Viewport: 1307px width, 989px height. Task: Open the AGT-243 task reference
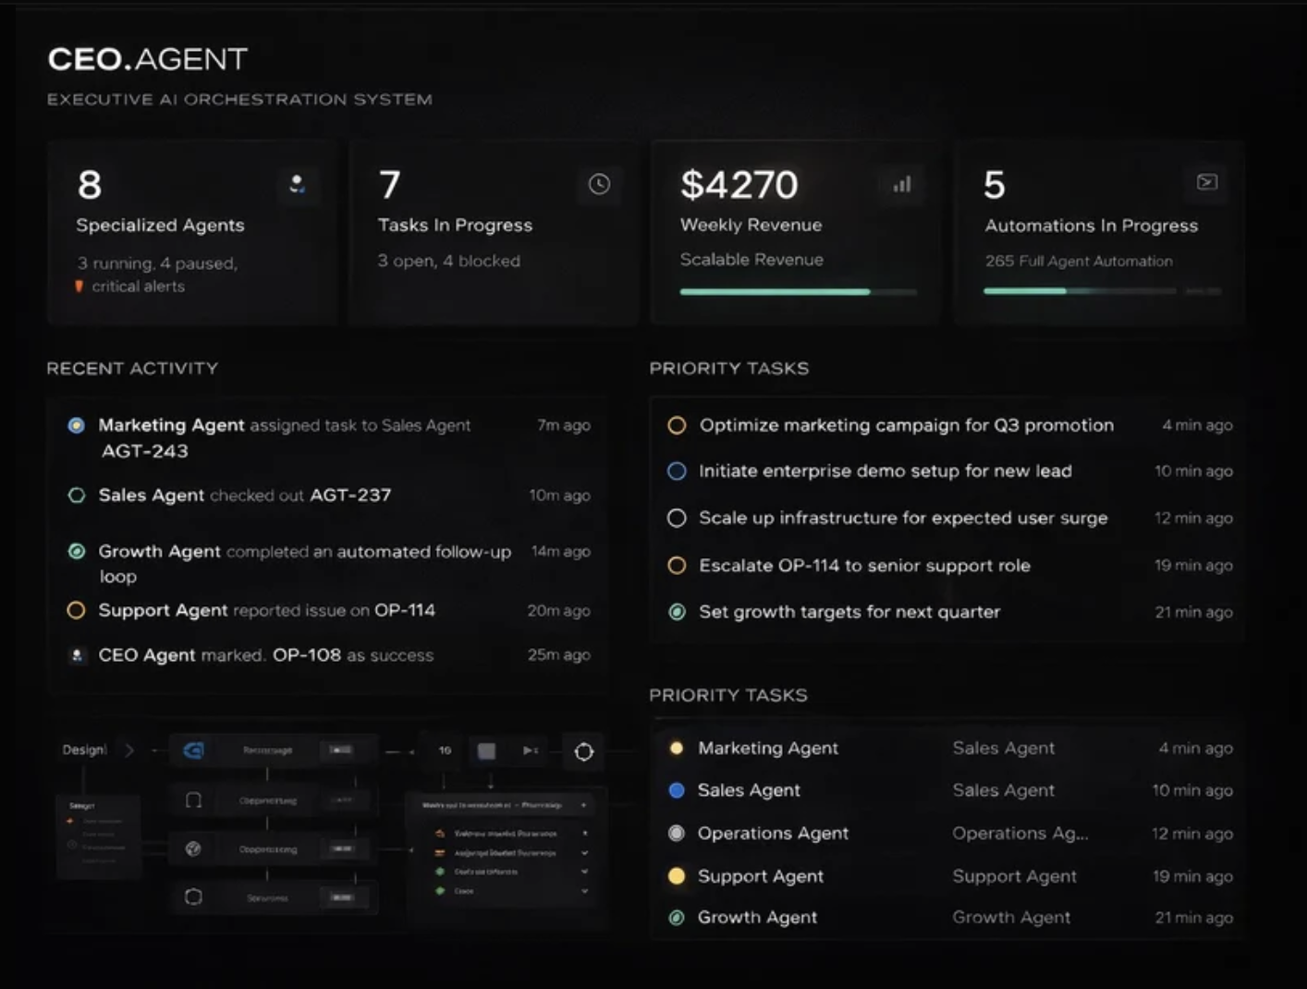click(145, 451)
